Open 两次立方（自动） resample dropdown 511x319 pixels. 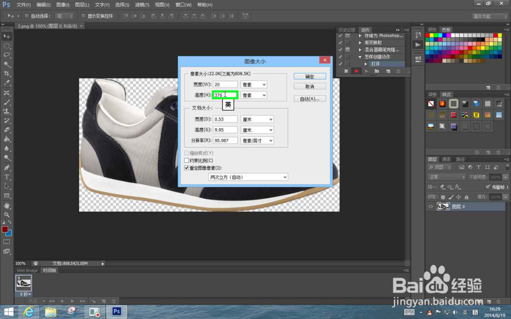(x=248, y=177)
